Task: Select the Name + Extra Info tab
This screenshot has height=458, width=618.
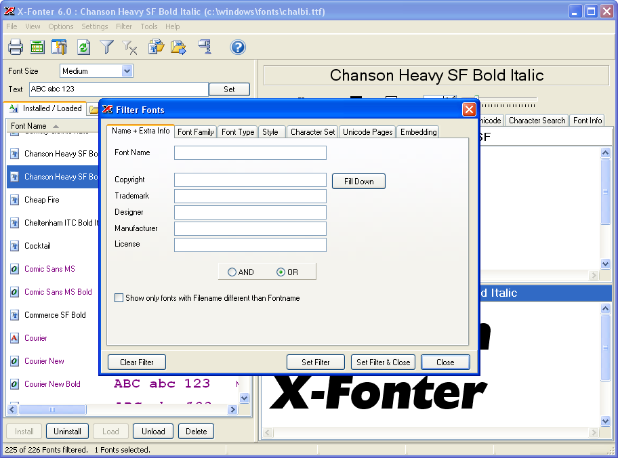Action: pos(140,131)
